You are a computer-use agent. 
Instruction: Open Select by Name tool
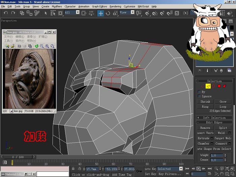(x=53, y=13)
